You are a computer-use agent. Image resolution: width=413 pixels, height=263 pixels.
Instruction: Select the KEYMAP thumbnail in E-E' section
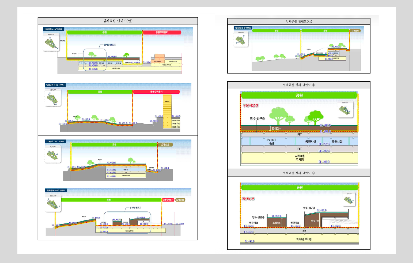pos(241,39)
